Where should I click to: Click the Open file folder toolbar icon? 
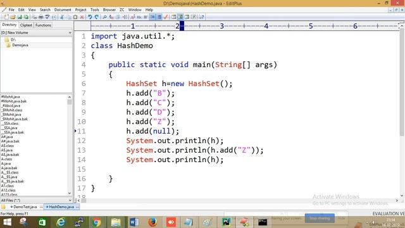pyautogui.click(x=13, y=17)
